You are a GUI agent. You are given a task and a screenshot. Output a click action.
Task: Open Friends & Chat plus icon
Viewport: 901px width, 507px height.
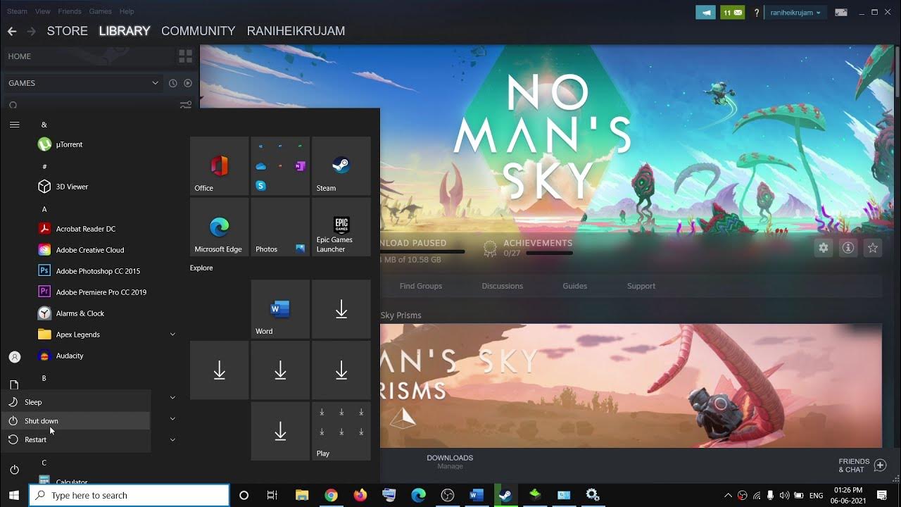coord(880,465)
